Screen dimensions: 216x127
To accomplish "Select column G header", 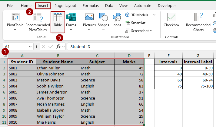I will [x=198, y=56].
